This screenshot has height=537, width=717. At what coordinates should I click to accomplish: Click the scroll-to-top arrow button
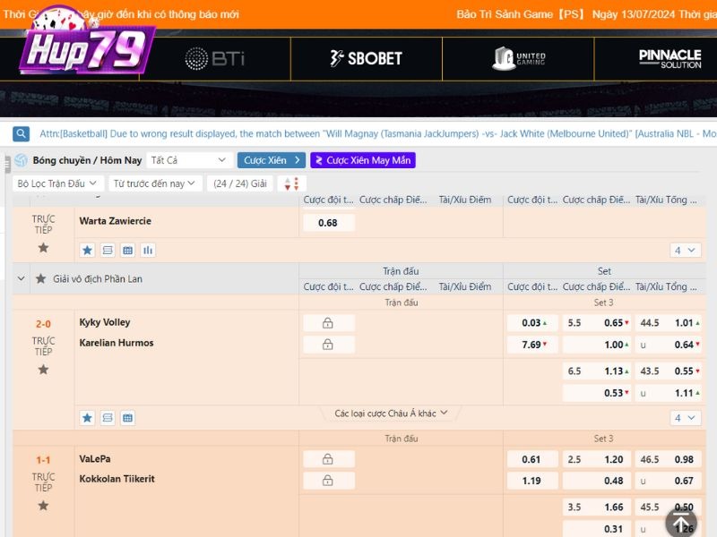pos(681,523)
